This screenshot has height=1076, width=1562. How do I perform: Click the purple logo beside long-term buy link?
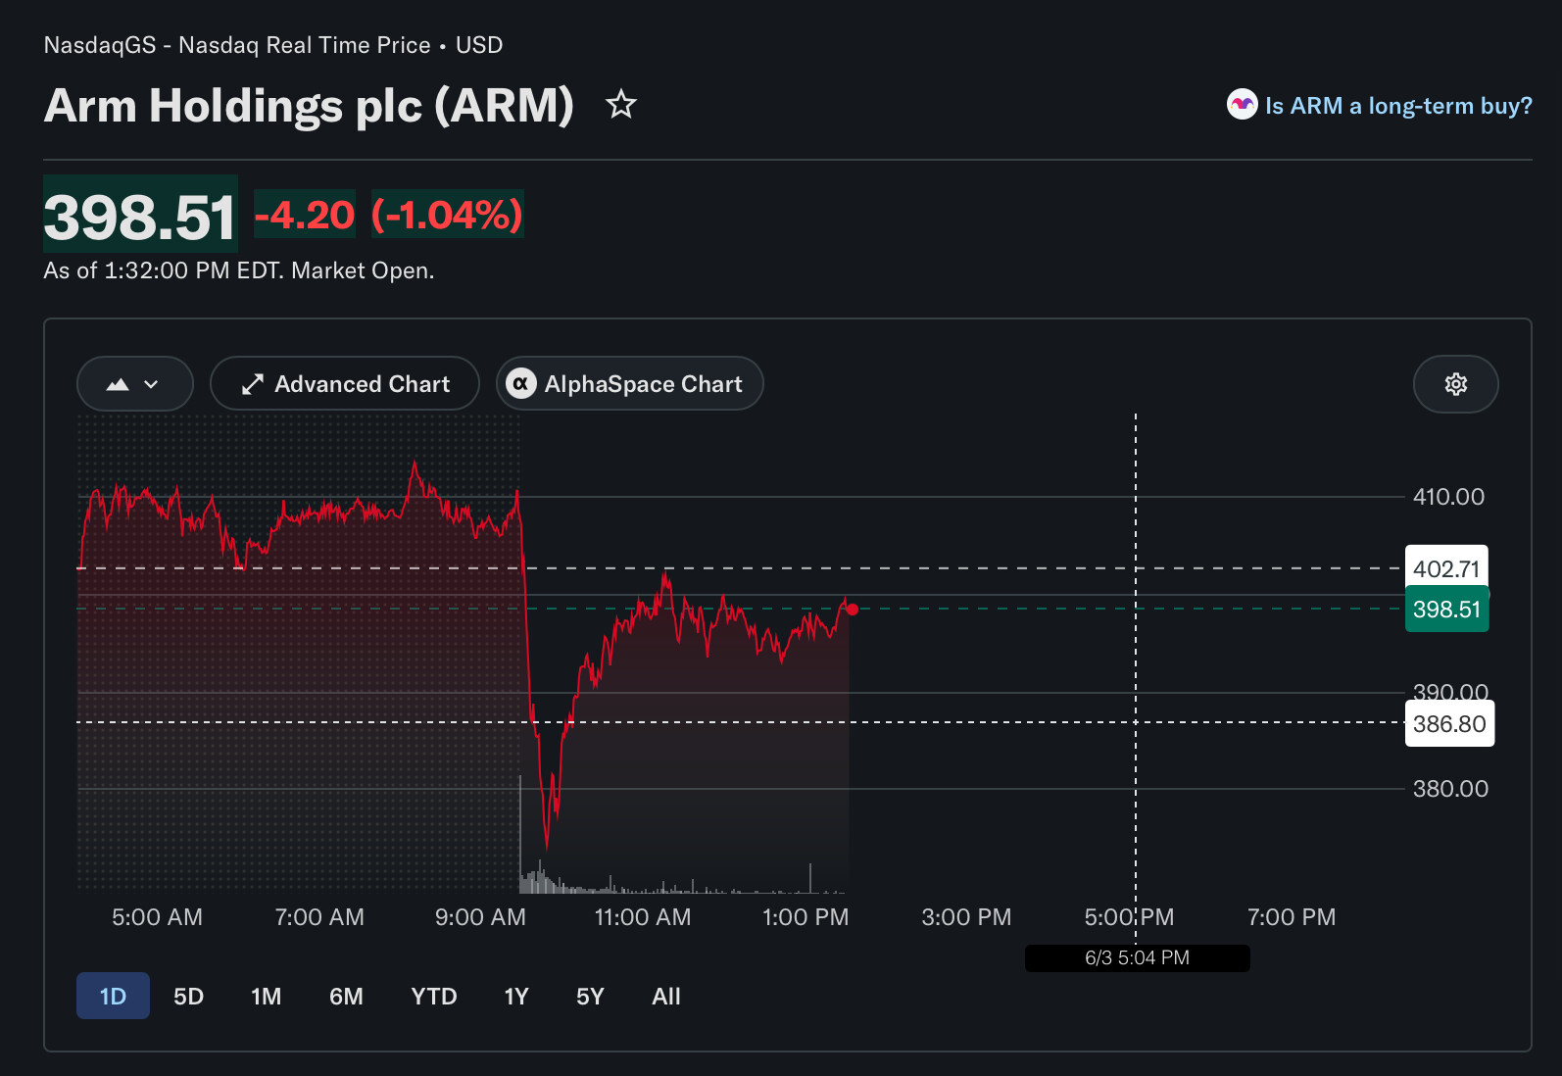click(x=1242, y=105)
